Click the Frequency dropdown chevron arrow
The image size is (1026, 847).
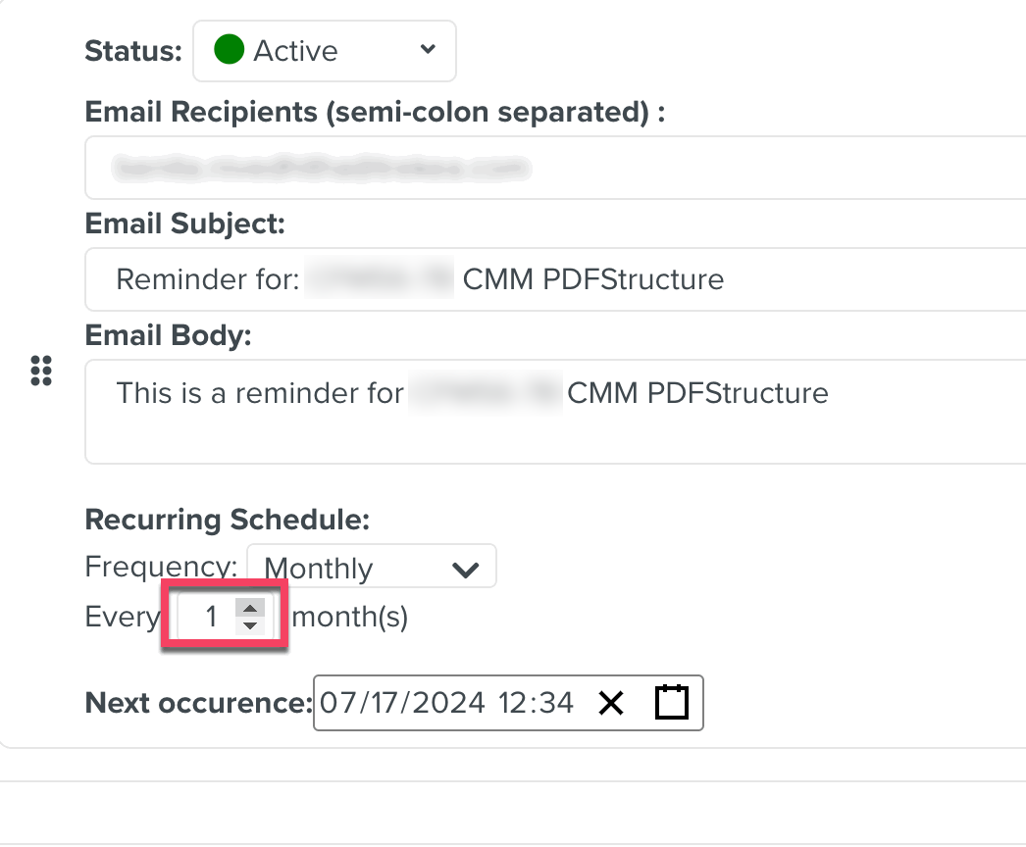[x=465, y=569]
